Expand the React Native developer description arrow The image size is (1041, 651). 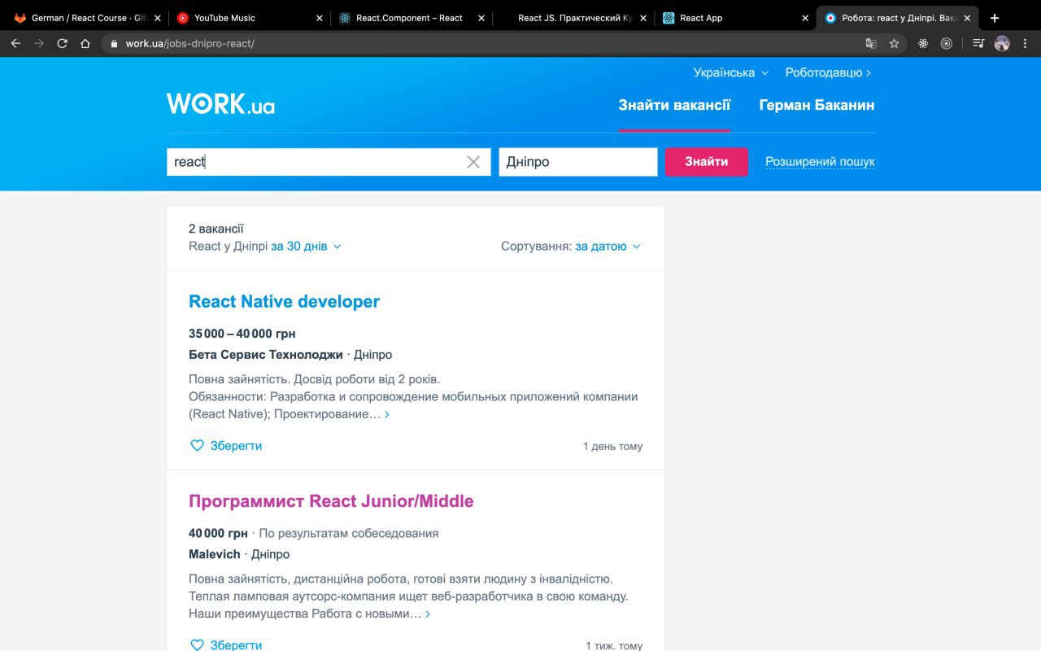point(387,414)
